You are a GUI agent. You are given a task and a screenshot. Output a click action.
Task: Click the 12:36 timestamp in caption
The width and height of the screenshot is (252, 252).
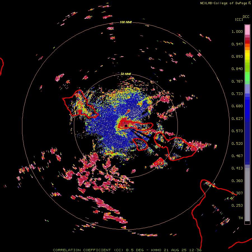point(195,250)
